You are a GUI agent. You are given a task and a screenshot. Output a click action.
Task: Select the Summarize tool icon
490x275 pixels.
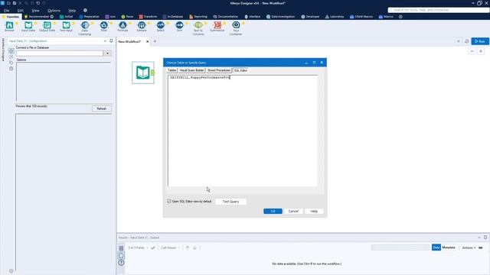217,25
